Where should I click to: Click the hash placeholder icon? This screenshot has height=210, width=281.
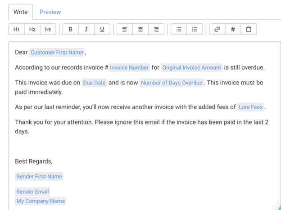[x=233, y=29]
